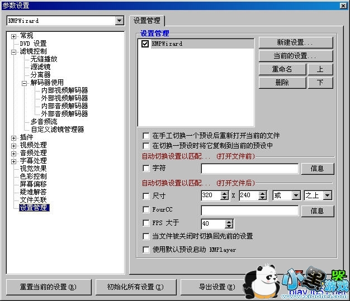Tick the FourCC checkbox

tap(146, 209)
